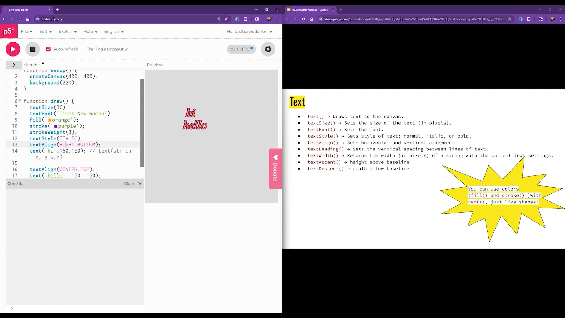The height and width of the screenshot is (318, 565).
Task: Open the Edit menu
Action: click(x=46, y=32)
